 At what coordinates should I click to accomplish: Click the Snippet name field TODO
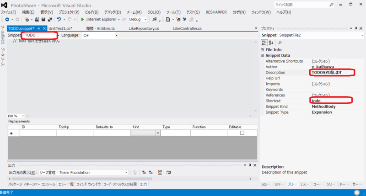pyautogui.click(x=40, y=35)
